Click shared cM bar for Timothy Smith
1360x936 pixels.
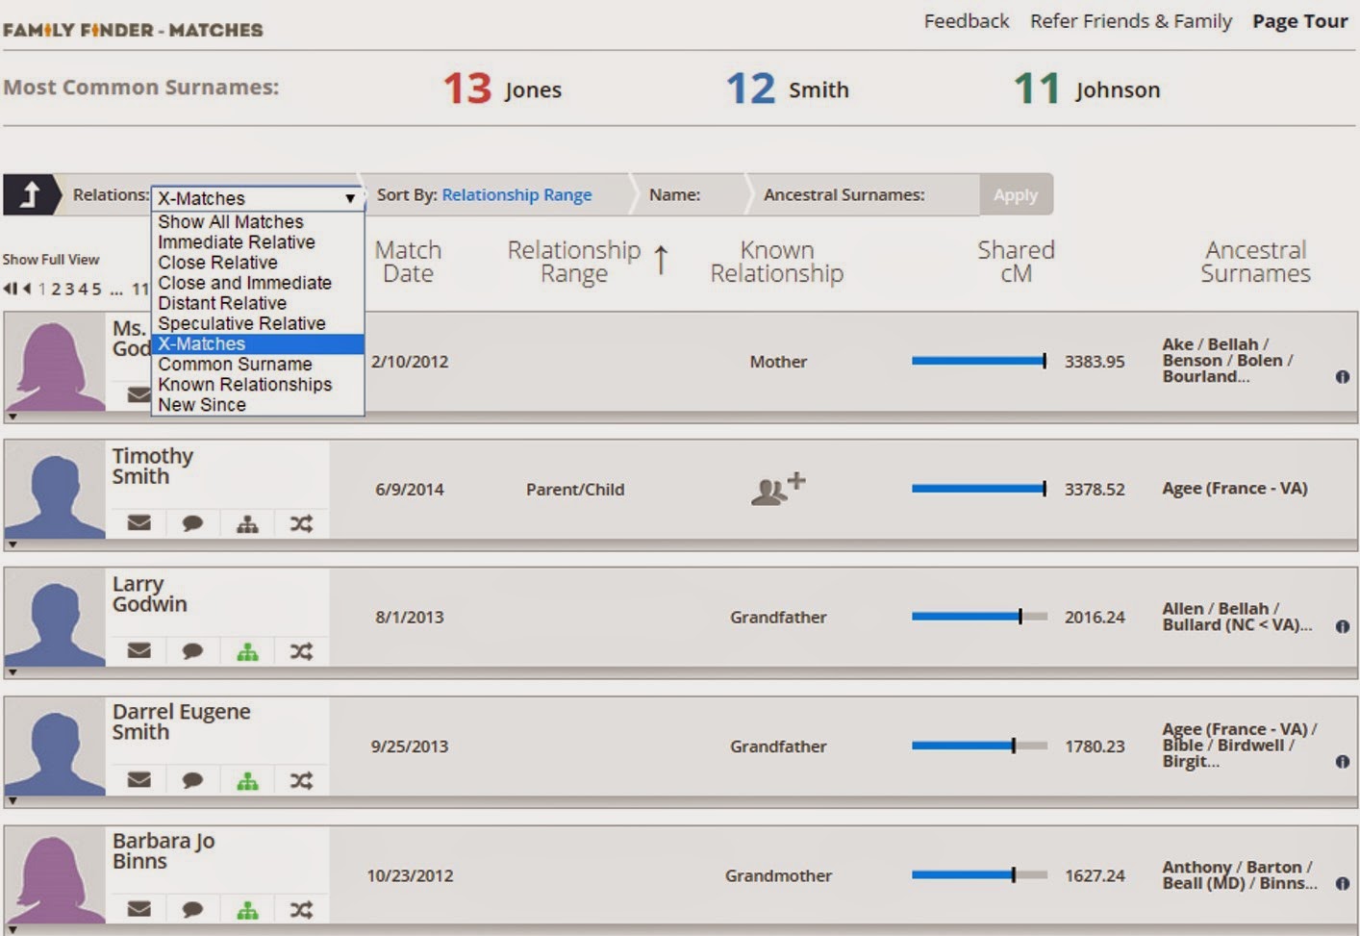point(979,489)
